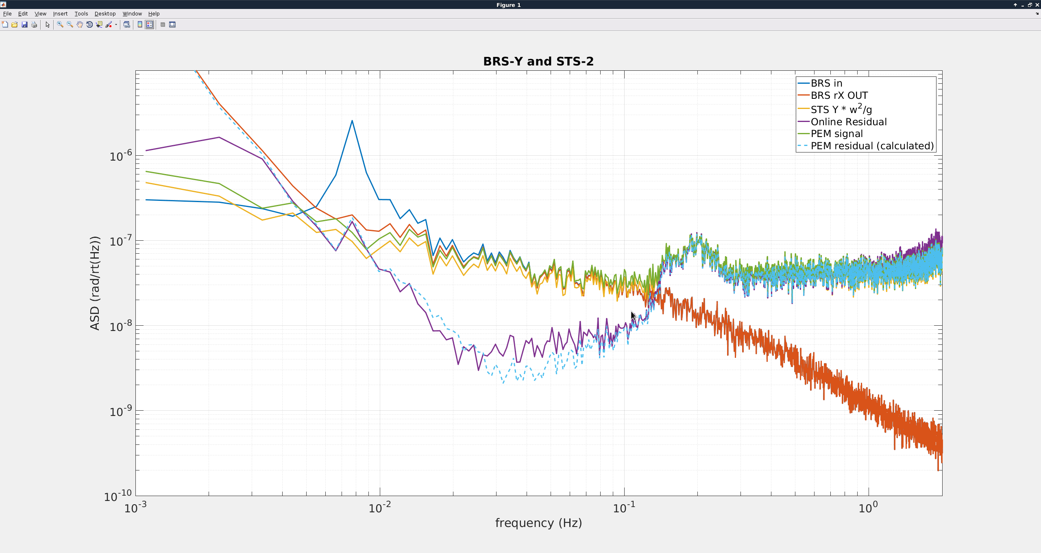Open the Insert menu

click(60, 14)
